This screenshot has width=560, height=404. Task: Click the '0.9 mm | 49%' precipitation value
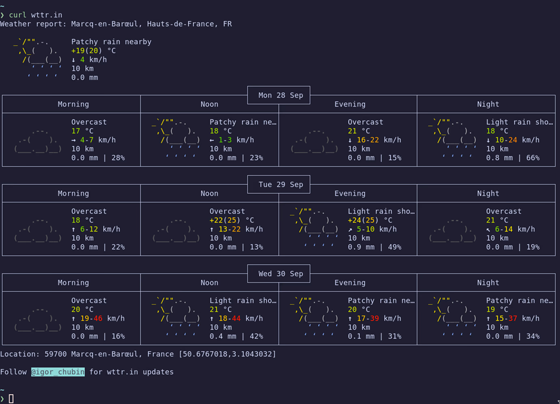click(375, 247)
